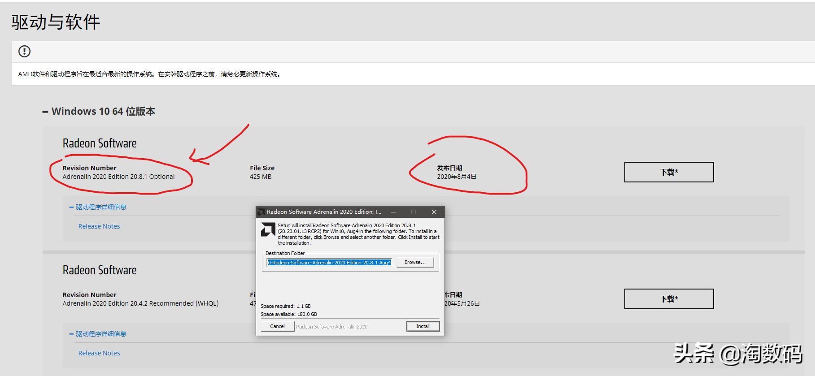Minimize the Radeon Software installer dialog
815x376 pixels.
click(393, 212)
